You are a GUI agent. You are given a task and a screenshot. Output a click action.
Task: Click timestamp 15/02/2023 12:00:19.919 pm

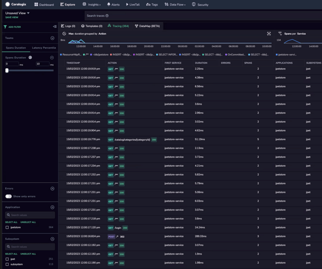(83, 69)
